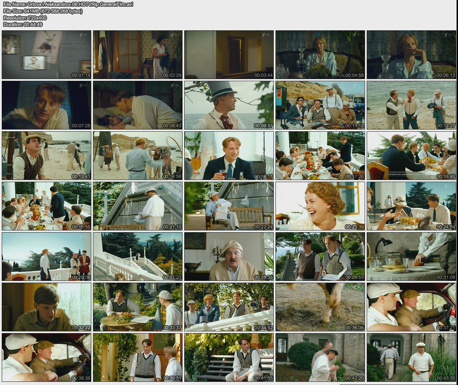
Task: Select the frame at 00:09:57 with top hat man
Action: pyautogui.click(x=229, y=105)
